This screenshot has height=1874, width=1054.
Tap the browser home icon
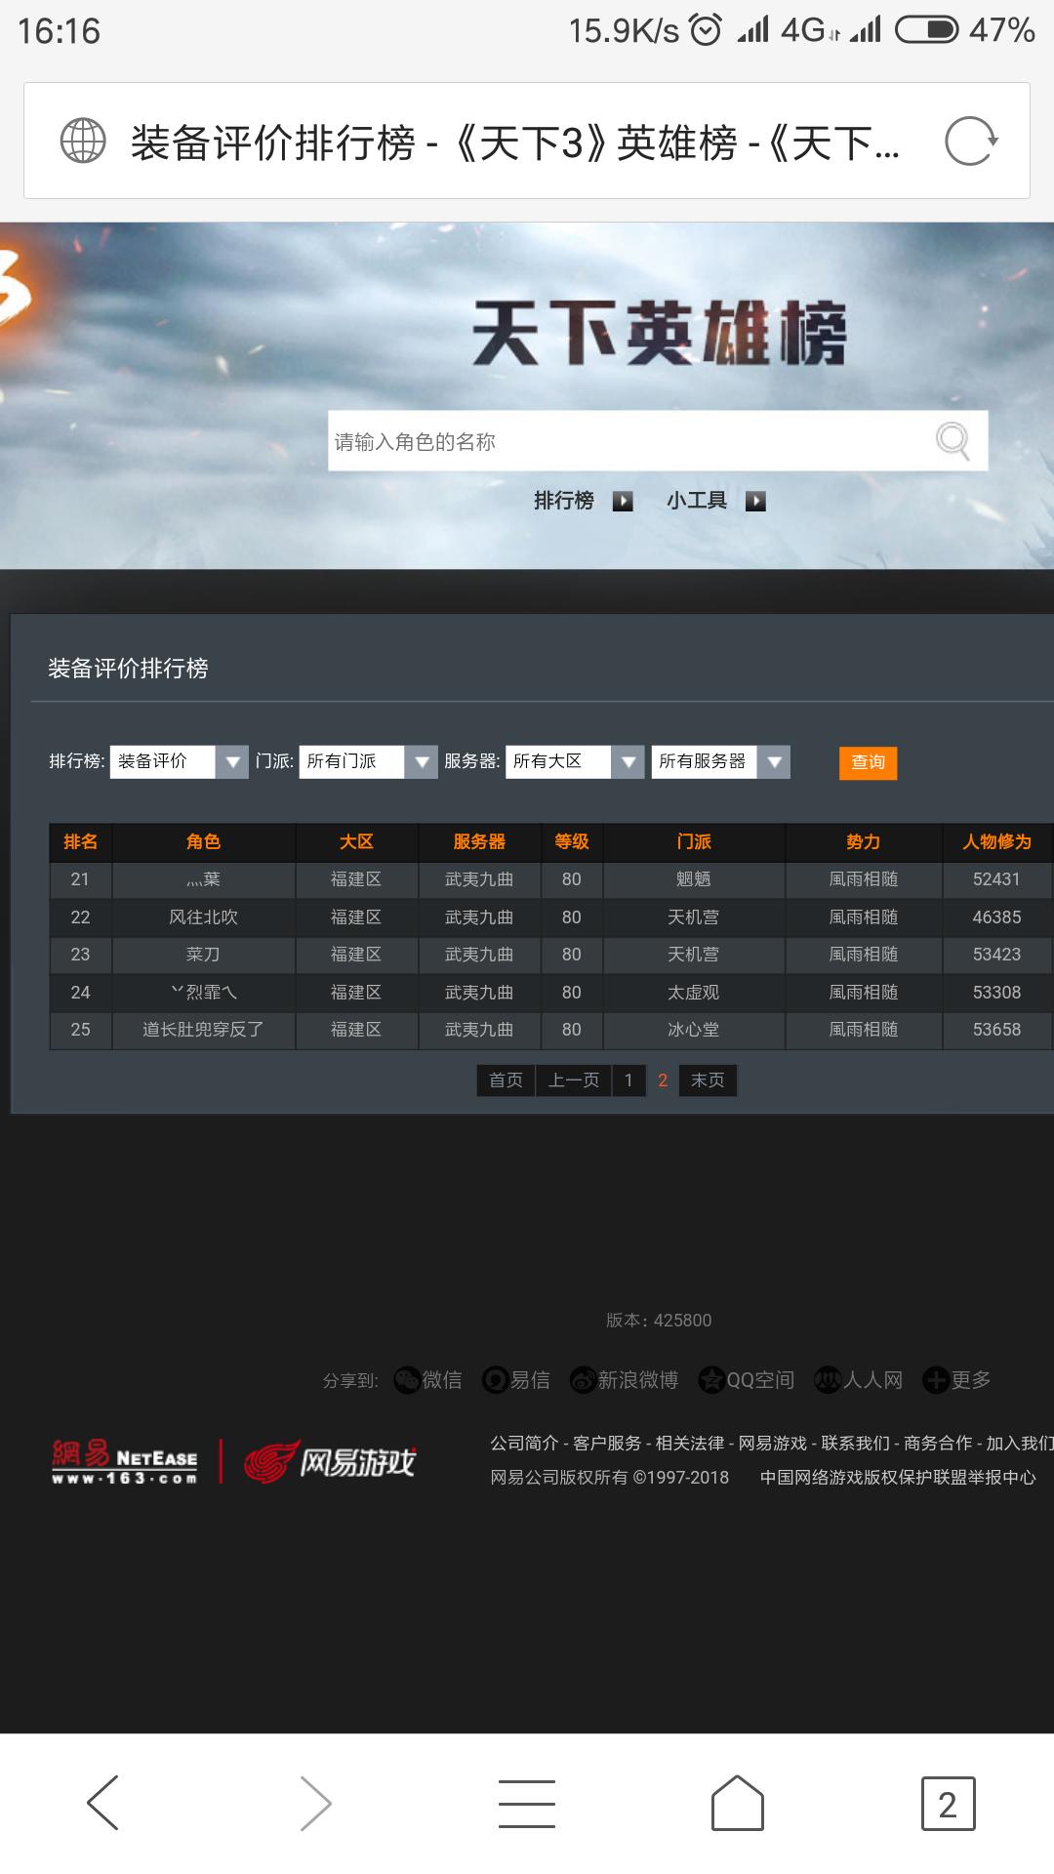pyautogui.click(x=738, y=1802)
